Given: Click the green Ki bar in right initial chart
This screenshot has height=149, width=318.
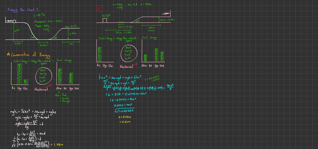Looking at the screenshot, I should [100, 54].
